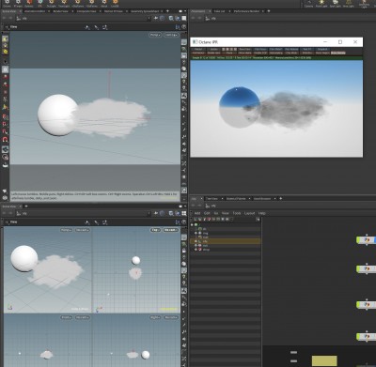Viewport: 376px width, 367px height.
Task: Expand the img node in tree view
Action: tap(196, 233)
